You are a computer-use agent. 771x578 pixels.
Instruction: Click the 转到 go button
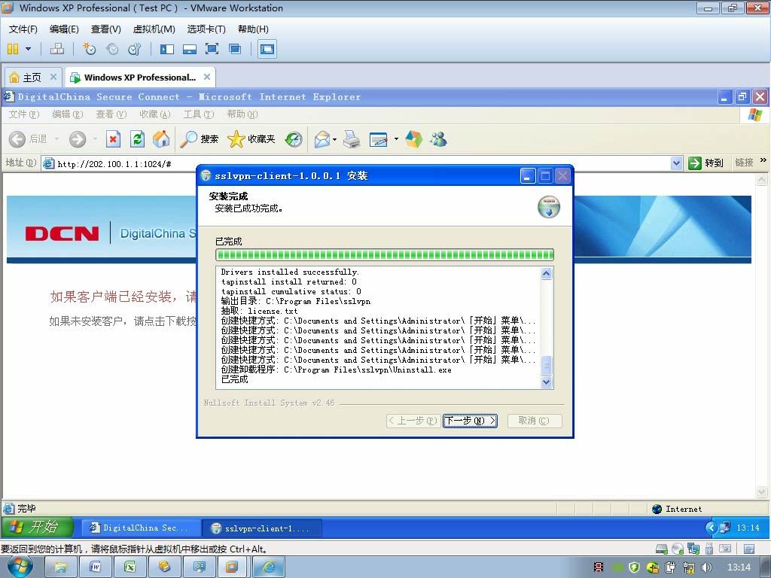(706, 163)
